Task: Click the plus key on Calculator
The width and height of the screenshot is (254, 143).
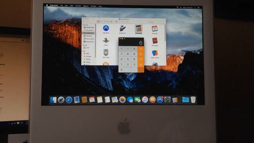Action: pos(141,64)
